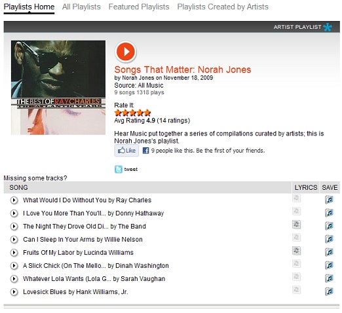Go to Playlists Created by Artists
Viewport: 342px width, 313px height.
pos(223,7)
